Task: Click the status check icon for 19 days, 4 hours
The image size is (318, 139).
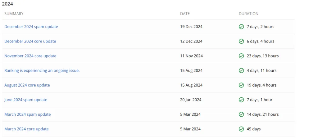Action: click(241, 85)
